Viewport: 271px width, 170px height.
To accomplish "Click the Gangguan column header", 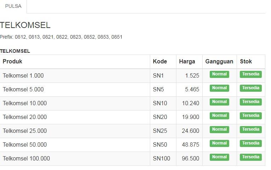I will pyautogui.click(x=219, y=62).
